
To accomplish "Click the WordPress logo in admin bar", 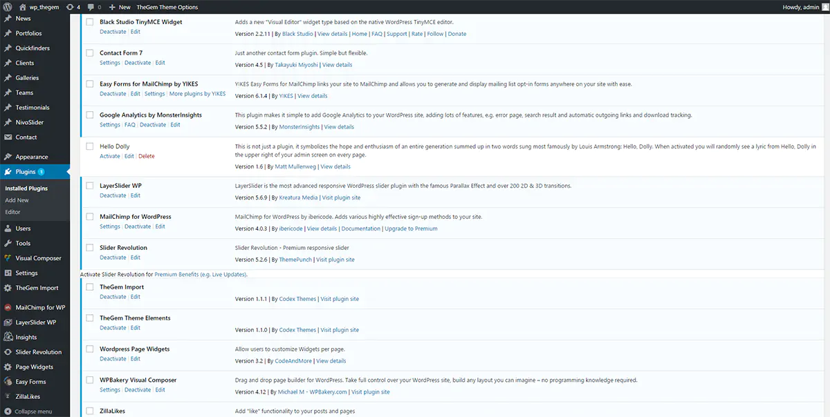I will pos(8,7).
